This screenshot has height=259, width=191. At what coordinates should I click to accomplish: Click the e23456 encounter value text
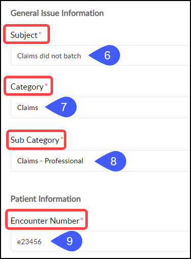(x=29, y=242)
